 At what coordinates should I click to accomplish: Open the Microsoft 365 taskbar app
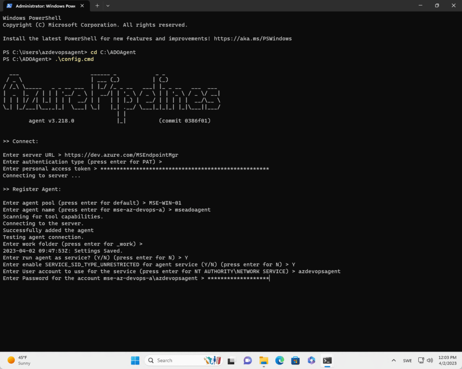click(311, 360)
